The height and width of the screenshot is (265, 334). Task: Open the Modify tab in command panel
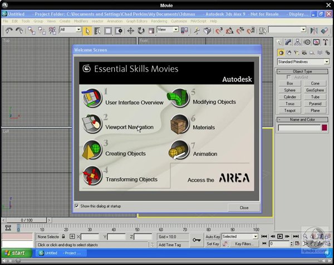288,42
